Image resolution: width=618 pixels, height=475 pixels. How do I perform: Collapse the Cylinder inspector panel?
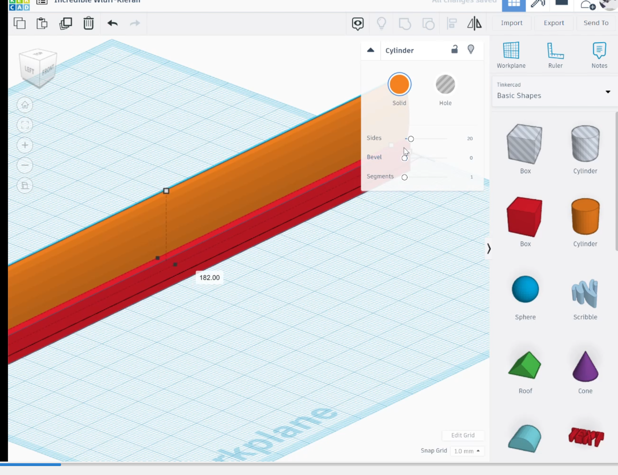[371, 50]
